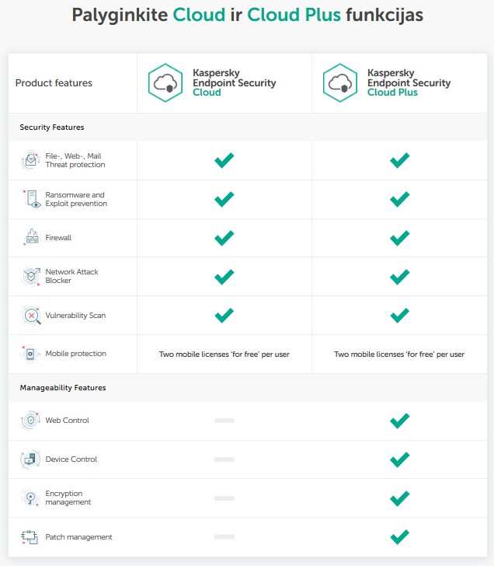Click the grey dash in Web Control row
This screenshot has height=566, width=494.
pyautogui.click(x=224, y=421)
